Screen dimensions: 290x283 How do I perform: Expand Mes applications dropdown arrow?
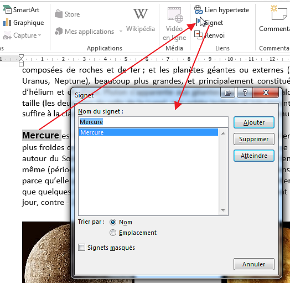point(121,31)
